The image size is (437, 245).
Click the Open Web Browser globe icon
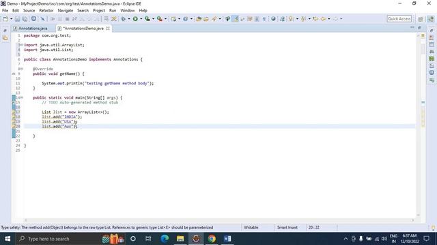pyautogui.click(x=273, y=19)
